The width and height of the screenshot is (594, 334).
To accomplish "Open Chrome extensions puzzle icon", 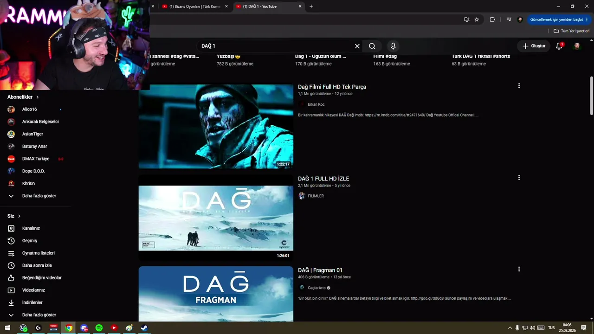I will [492, 19].
